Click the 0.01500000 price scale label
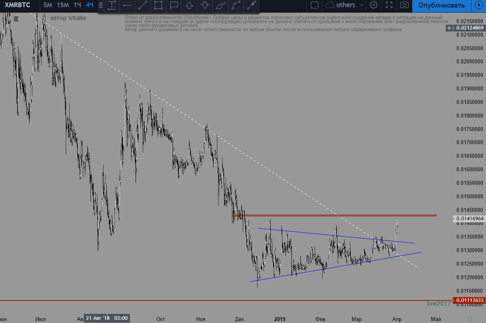Screen dimensions: 486x323 [470, 197]
